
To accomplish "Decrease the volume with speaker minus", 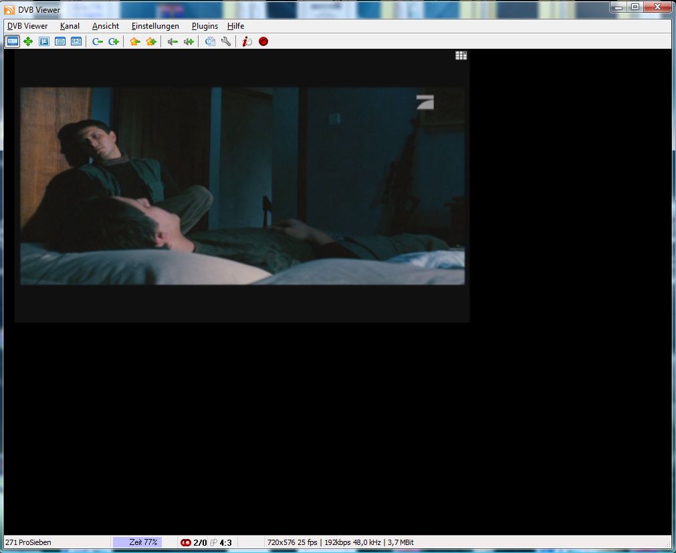I will tap(173, 41).
